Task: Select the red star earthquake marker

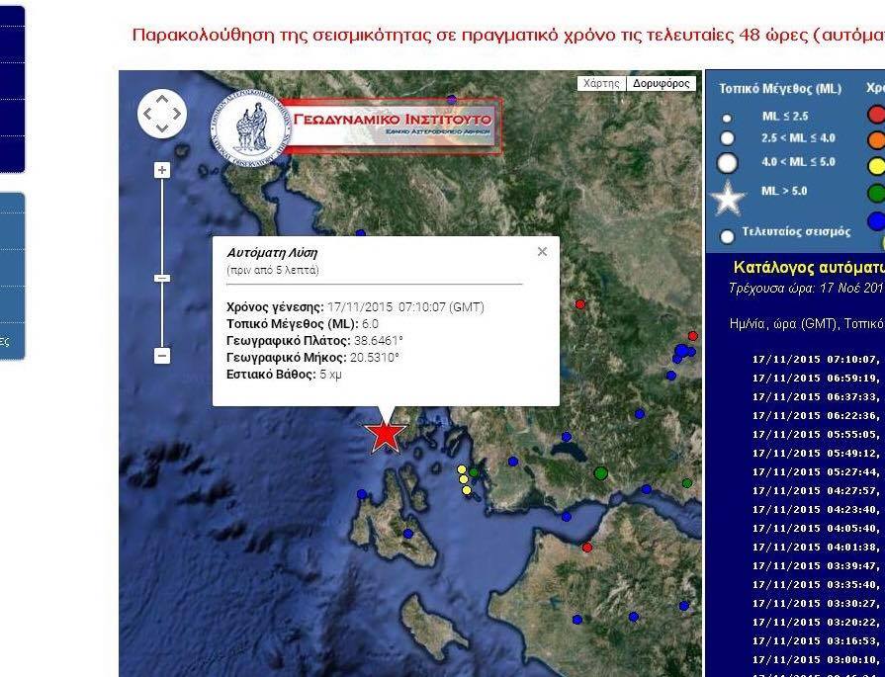Action: click(385, 437)
